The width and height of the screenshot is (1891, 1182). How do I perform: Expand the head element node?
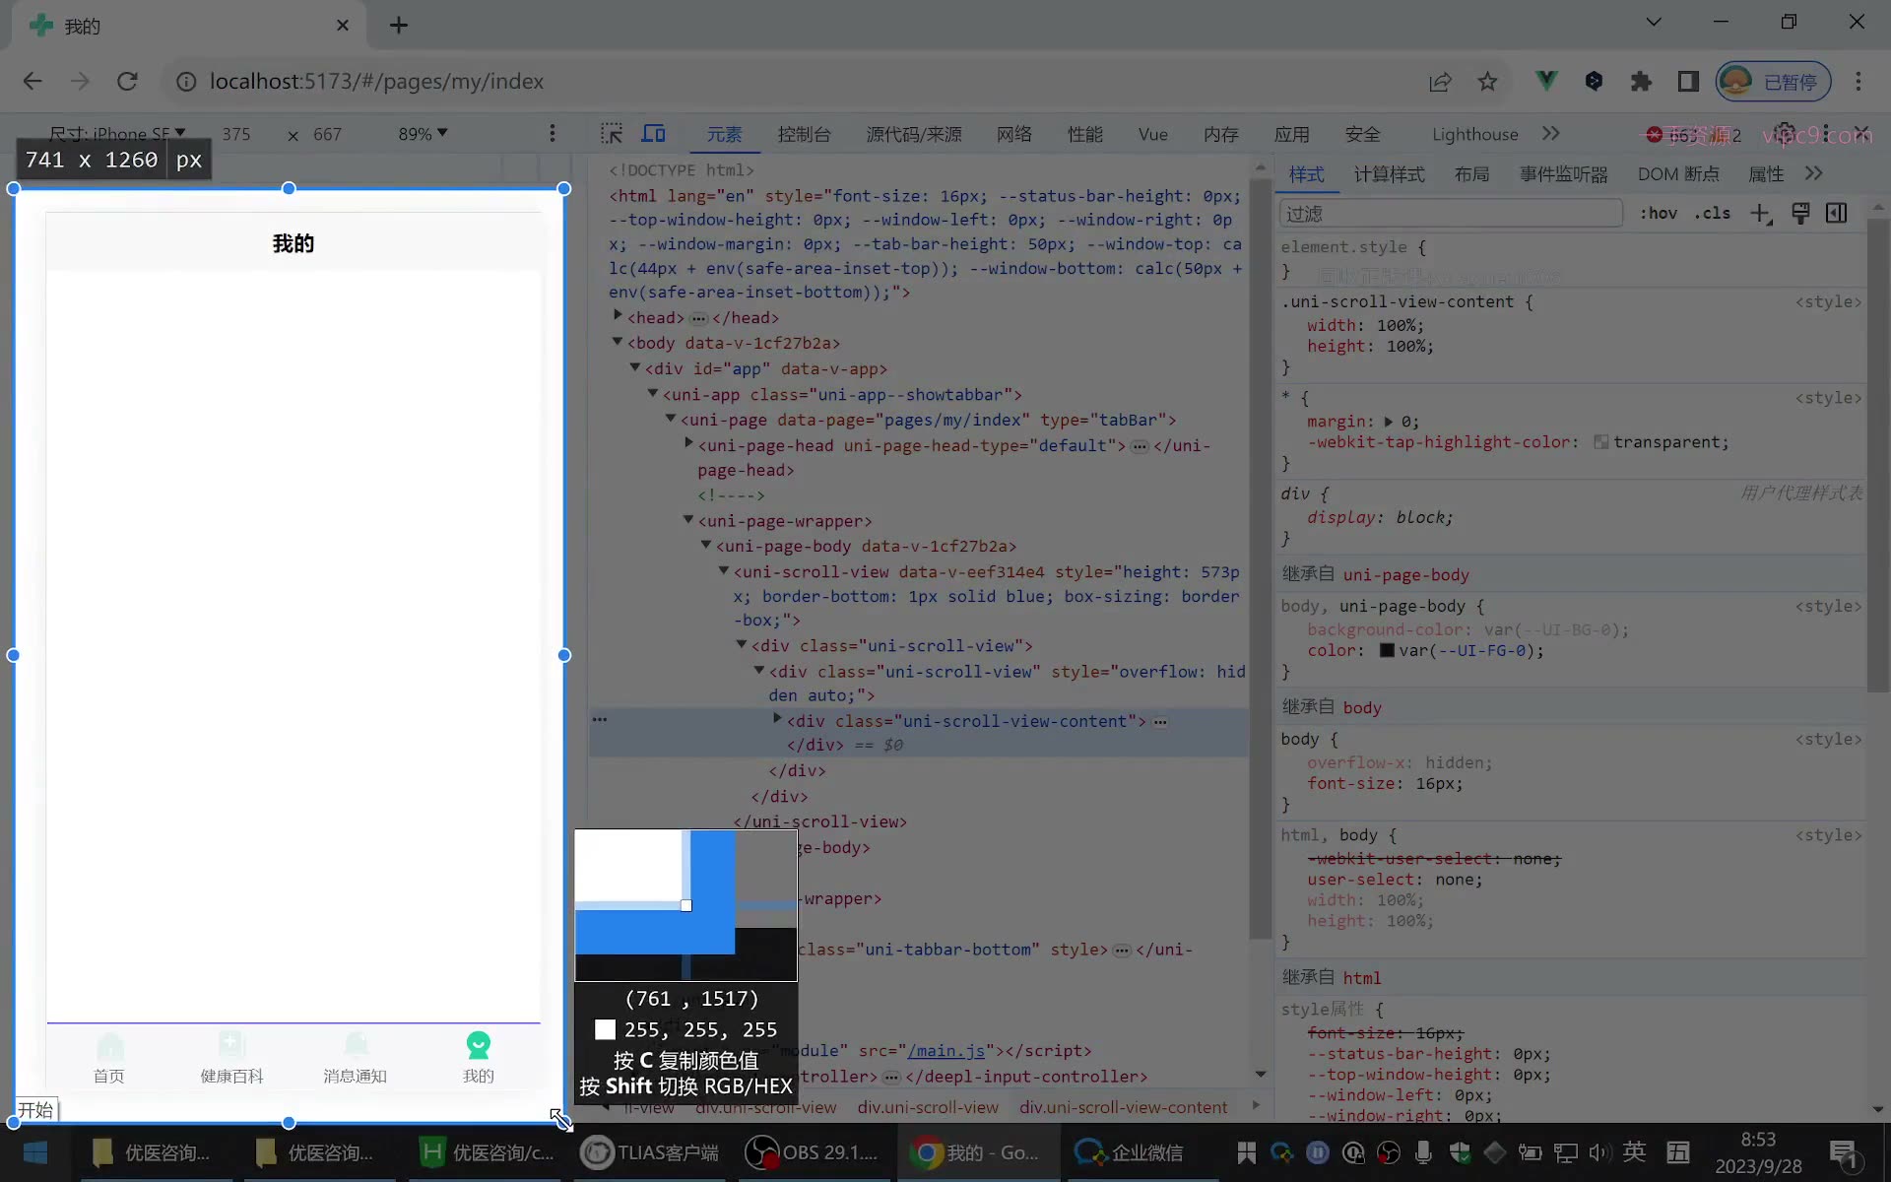(618, 315)
